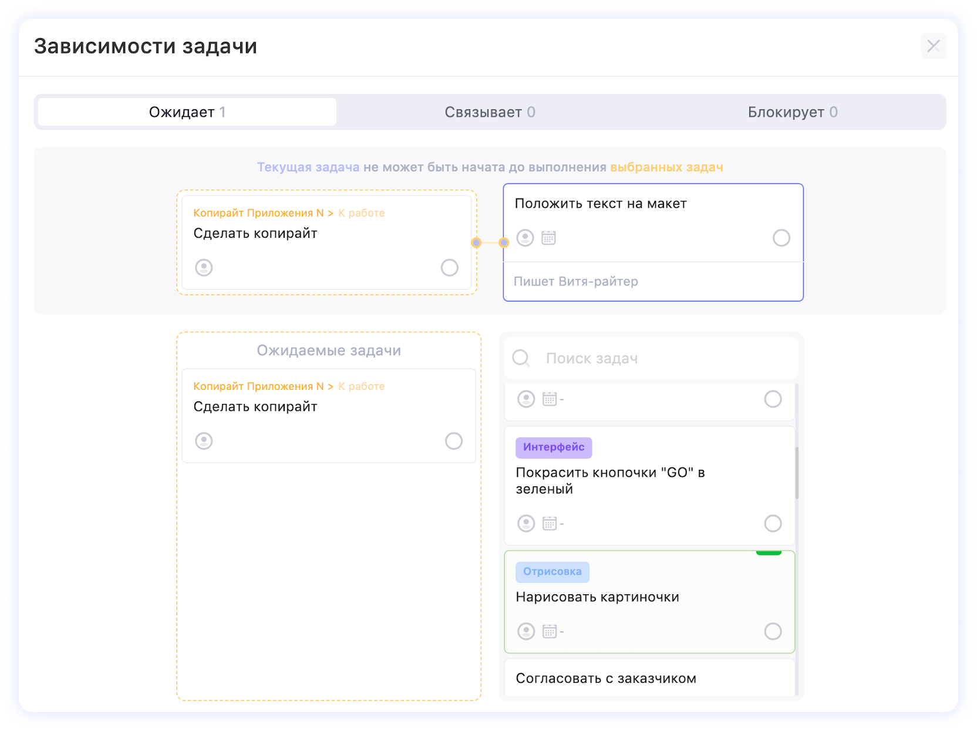
Task: Click assignee icon in 'Ожидаемые задачи' card
Action: tap(204, 441)
